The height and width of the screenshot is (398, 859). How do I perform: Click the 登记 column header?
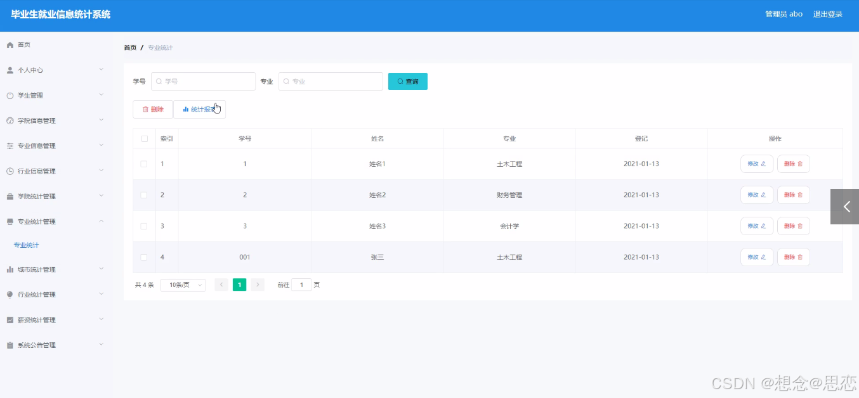[x=641, y=139]
